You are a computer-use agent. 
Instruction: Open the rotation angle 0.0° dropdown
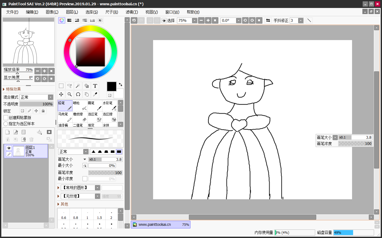pyautogui.click(x=238, y=20)
